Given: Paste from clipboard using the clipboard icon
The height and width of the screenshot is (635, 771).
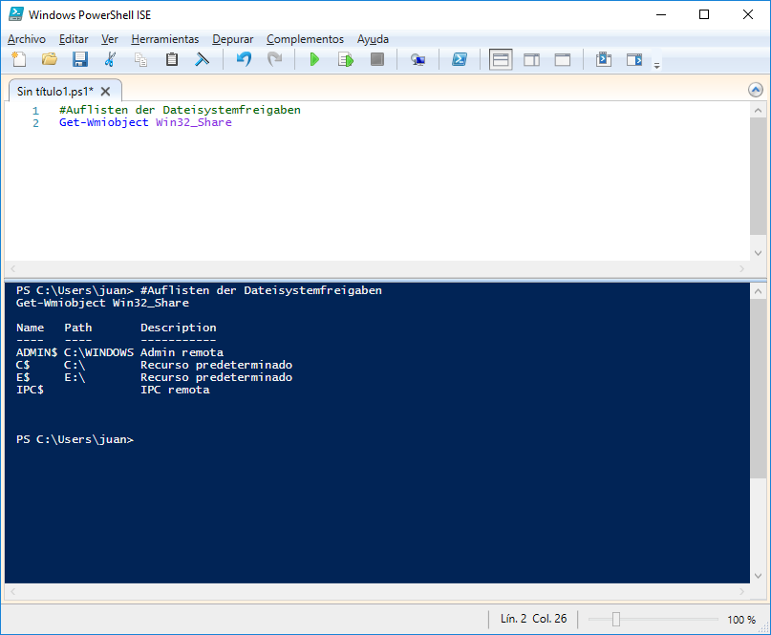Looking at the screenshot, I should pos(172,59).
